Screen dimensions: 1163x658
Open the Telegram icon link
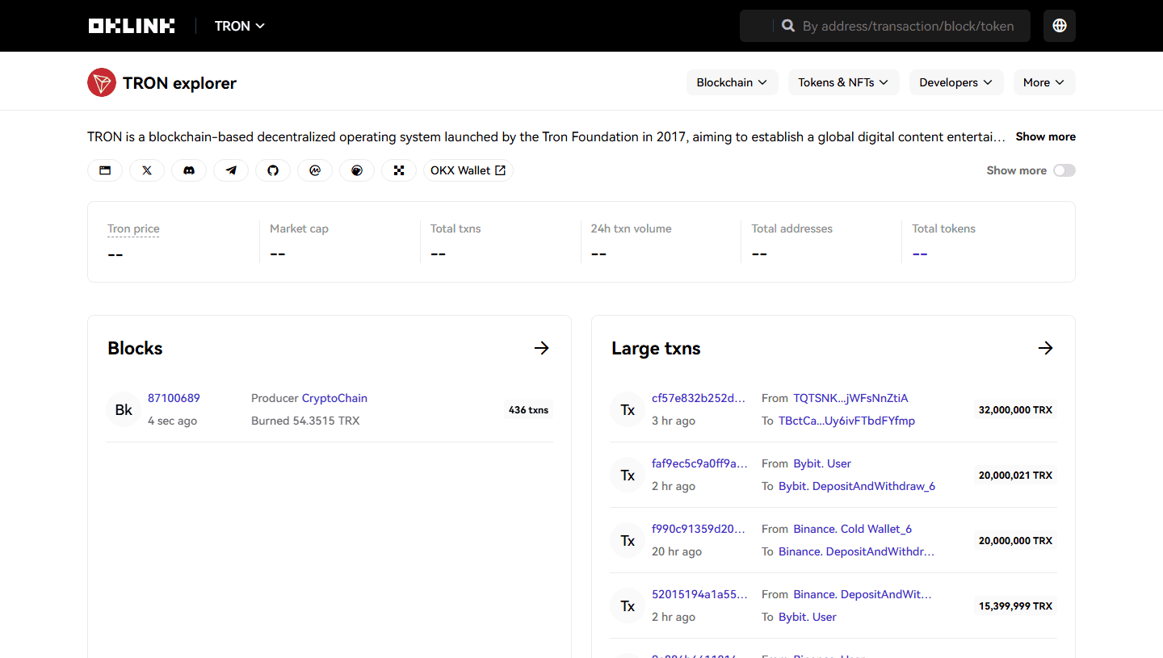(x=231, y=170)
